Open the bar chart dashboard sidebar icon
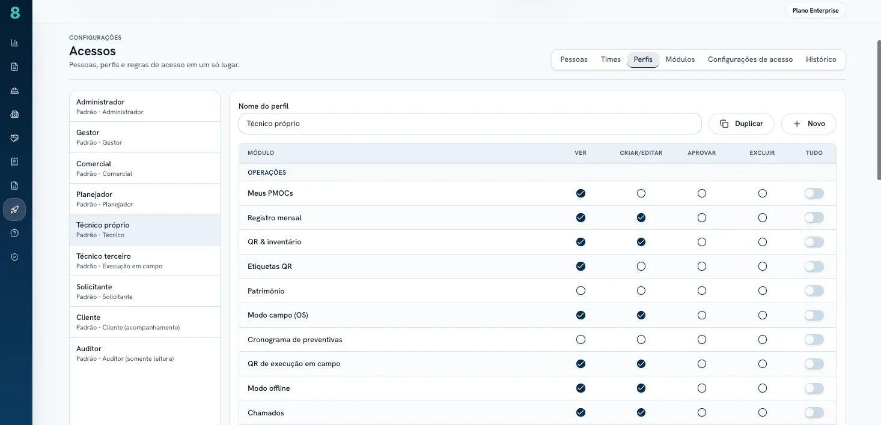Viewport: 881px width, 425px height. click(x=14, y=43)
